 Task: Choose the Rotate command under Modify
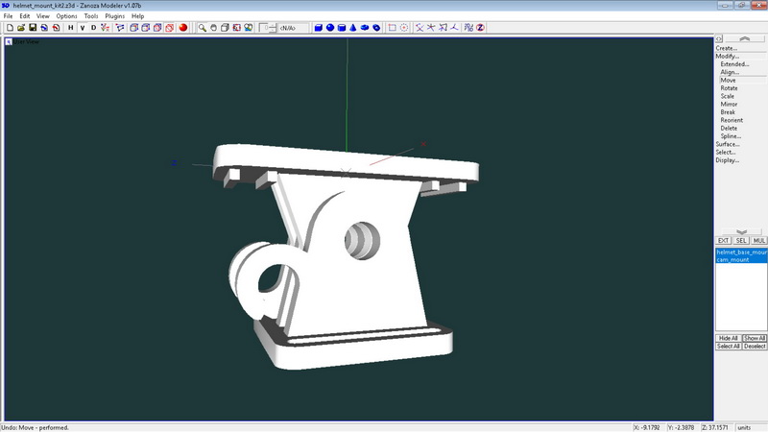[x=729, y=88]
